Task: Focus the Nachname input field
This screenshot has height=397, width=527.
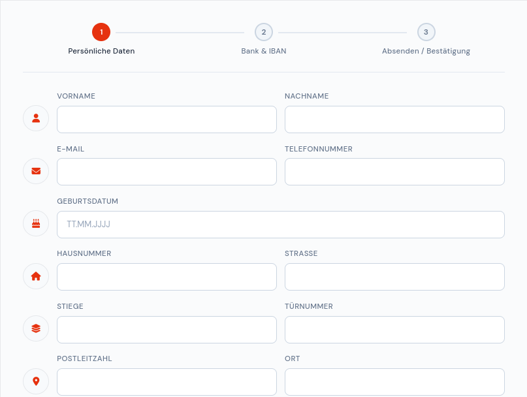Action: [x=394, y=119]
